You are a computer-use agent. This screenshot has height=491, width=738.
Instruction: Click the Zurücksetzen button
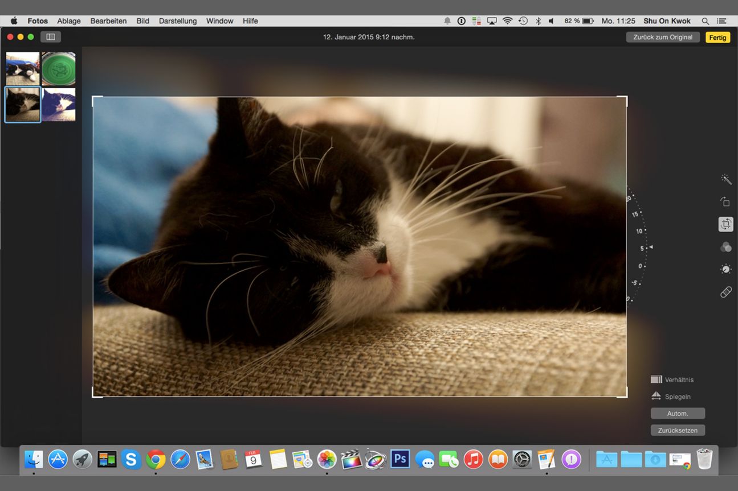click(x=678, y=431)
